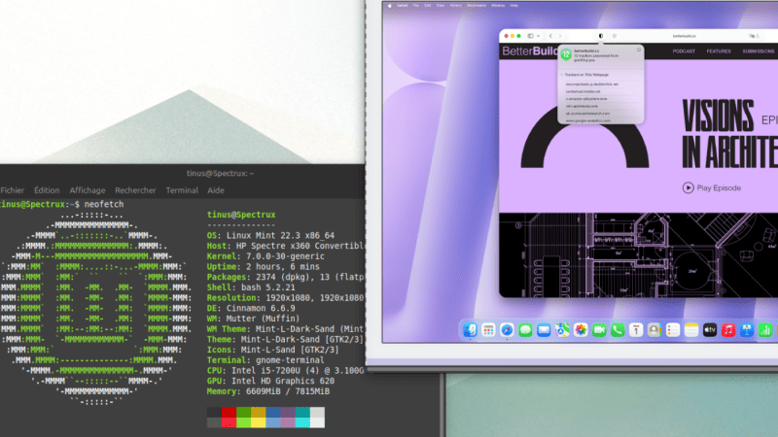The image size is (778, 437).
Task: Launch FaceTime from the dock
Action: point(599,330)
